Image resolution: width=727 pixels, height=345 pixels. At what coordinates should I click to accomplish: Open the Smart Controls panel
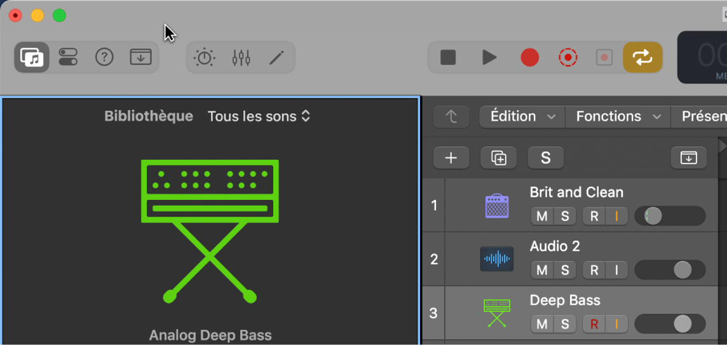click(68, 57)
